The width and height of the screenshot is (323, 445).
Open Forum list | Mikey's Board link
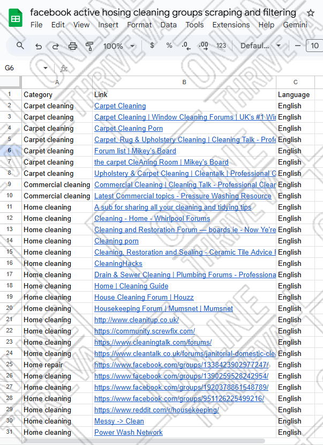coord(135,151)
